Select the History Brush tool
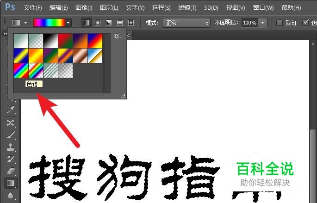The height and width of the screenshot is (203, 317). click(x=11, y=159)
